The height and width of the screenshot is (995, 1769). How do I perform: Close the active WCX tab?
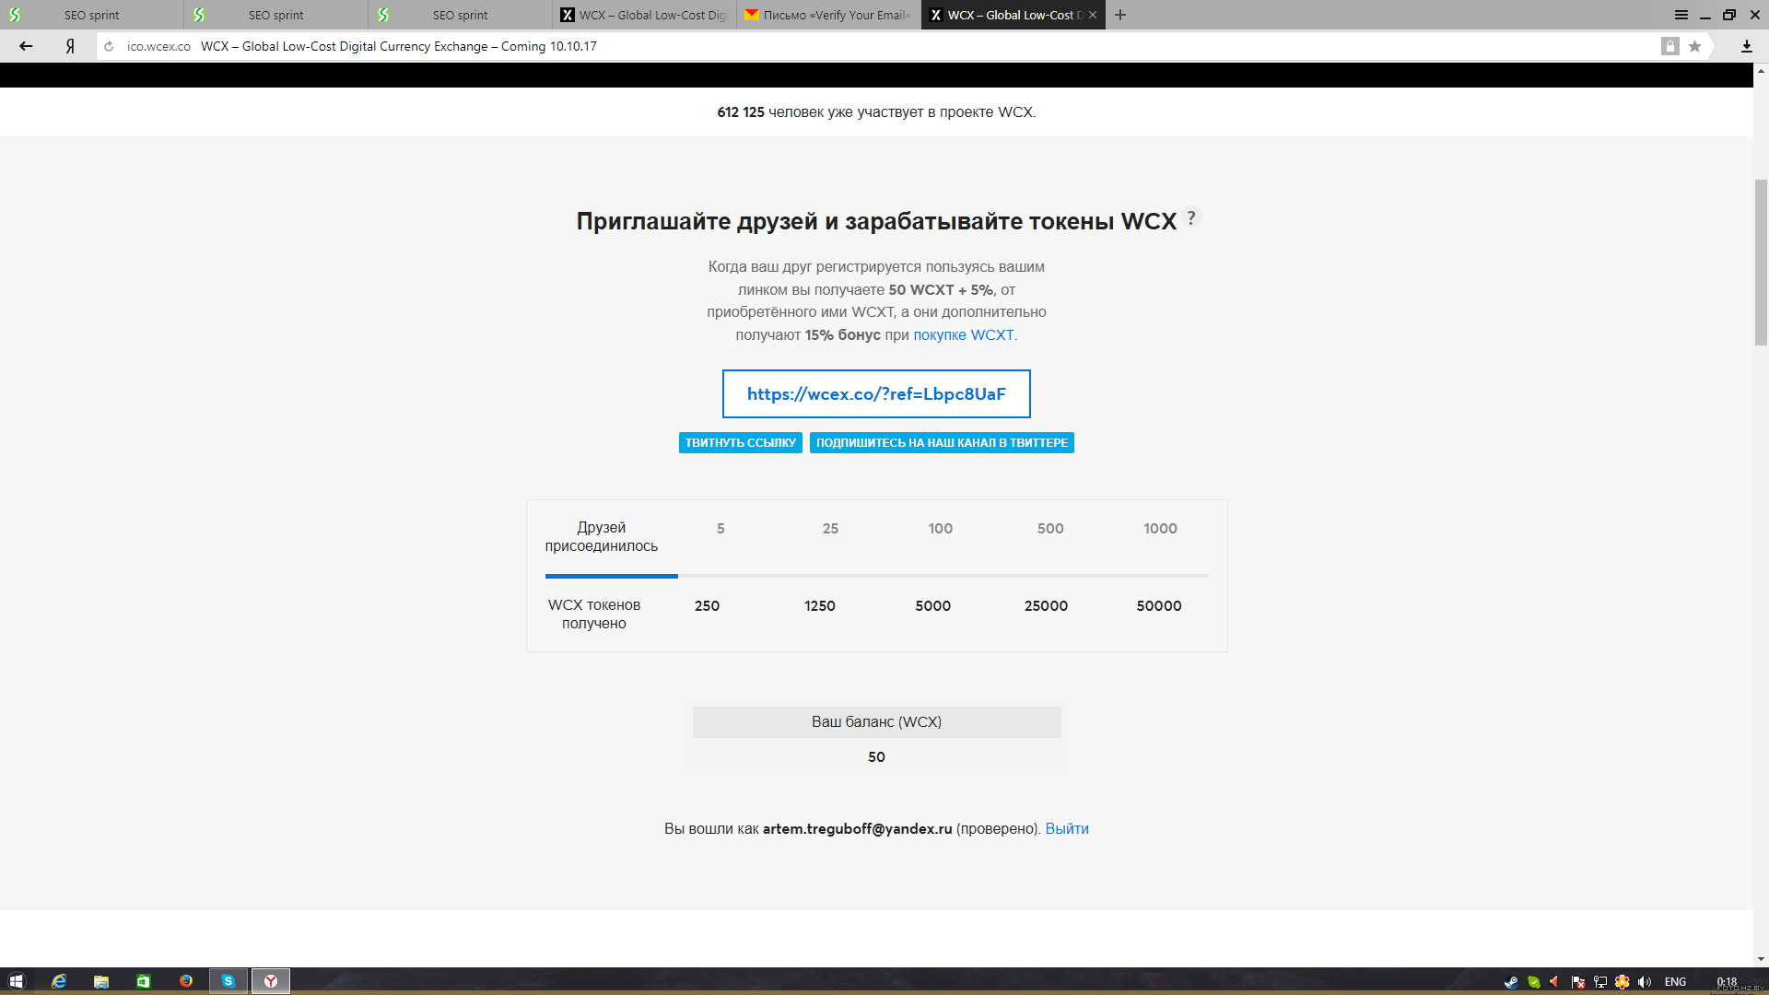(1093, 15)
